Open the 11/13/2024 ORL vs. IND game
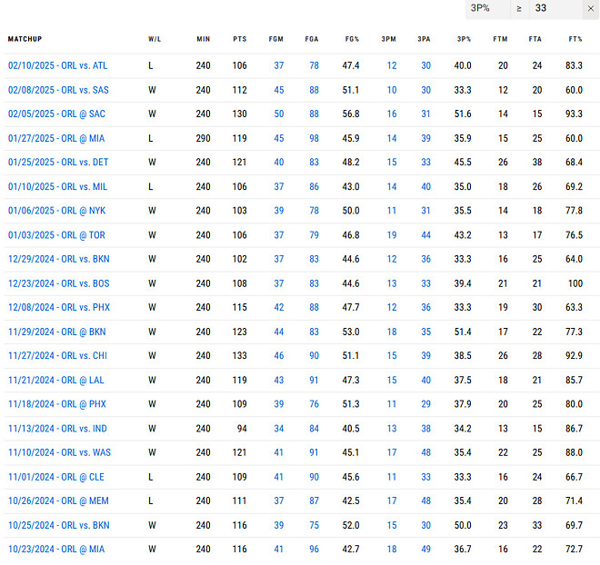600x565 pixels. [57, 429]
